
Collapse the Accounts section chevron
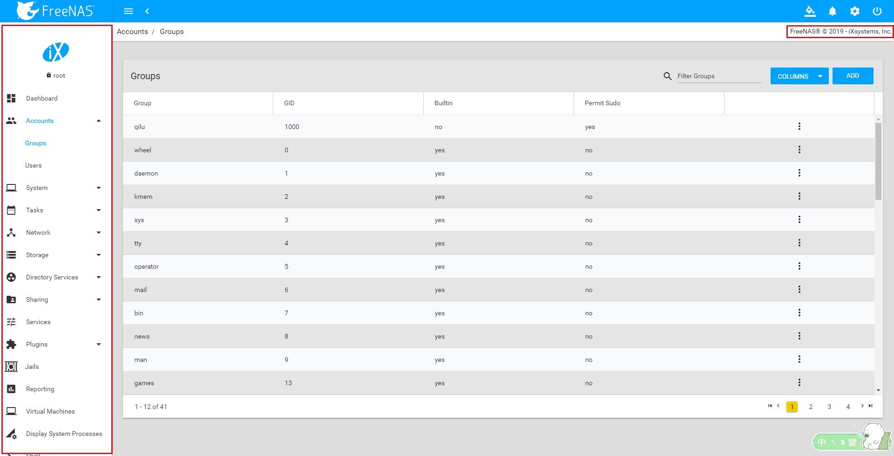[x=98, y=121]
